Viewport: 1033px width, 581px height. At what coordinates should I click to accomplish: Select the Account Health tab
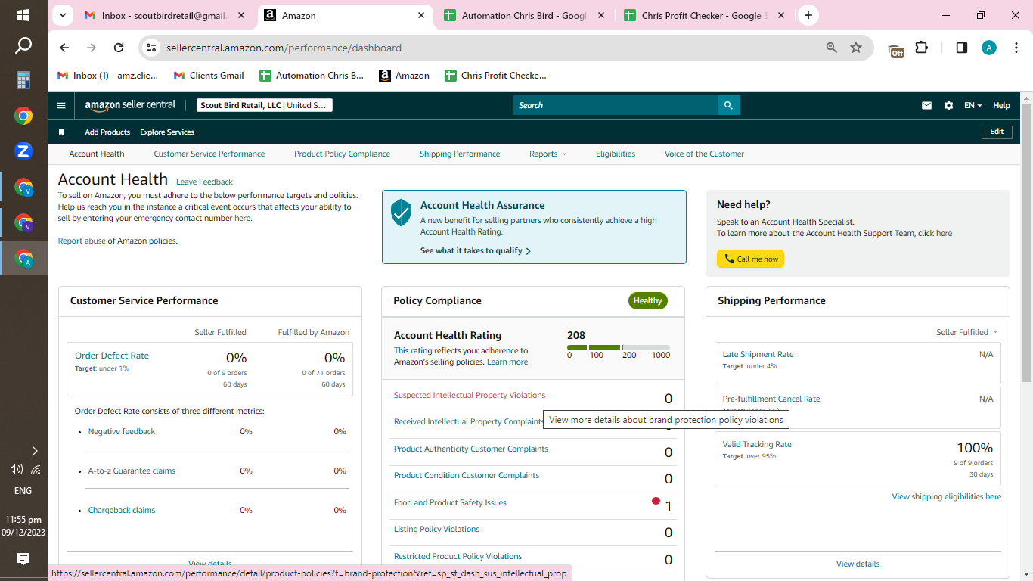click(x=97, y=154)
